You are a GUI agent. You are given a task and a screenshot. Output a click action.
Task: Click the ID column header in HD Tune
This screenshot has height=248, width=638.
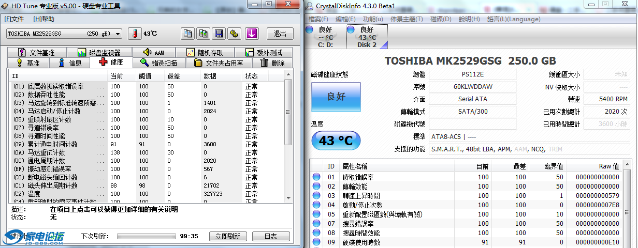(x=59, y=76)
